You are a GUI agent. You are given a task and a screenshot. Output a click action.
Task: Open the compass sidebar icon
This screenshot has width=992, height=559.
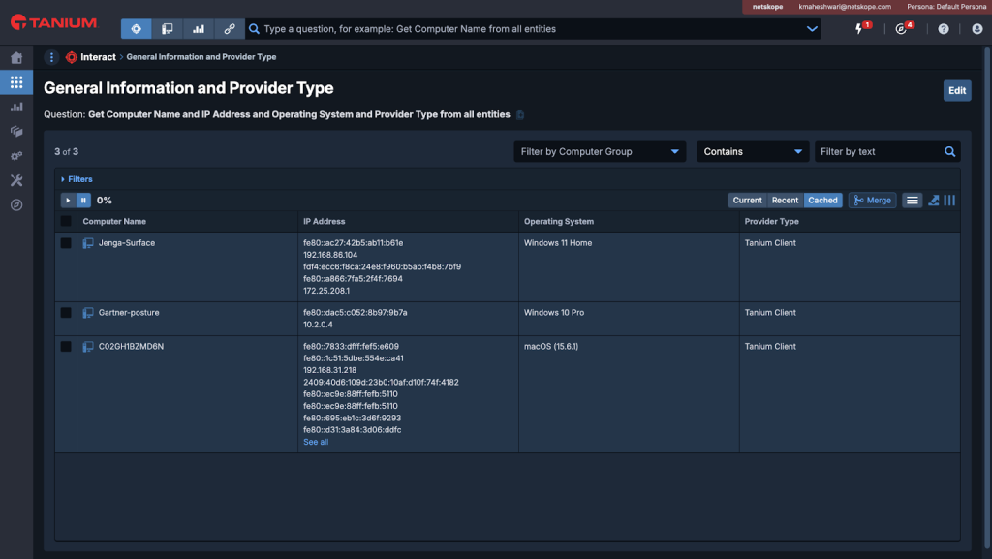click(16, 204)
